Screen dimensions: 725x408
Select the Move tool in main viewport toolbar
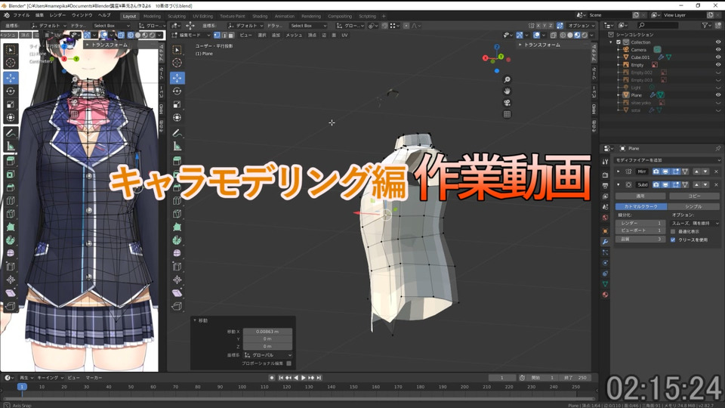click(x=177, y=78)
